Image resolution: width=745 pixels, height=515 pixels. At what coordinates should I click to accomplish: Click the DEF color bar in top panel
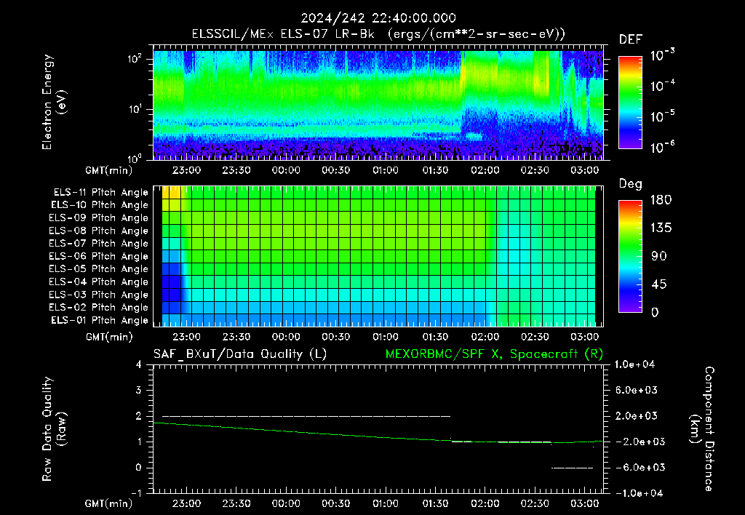point(630,102)
